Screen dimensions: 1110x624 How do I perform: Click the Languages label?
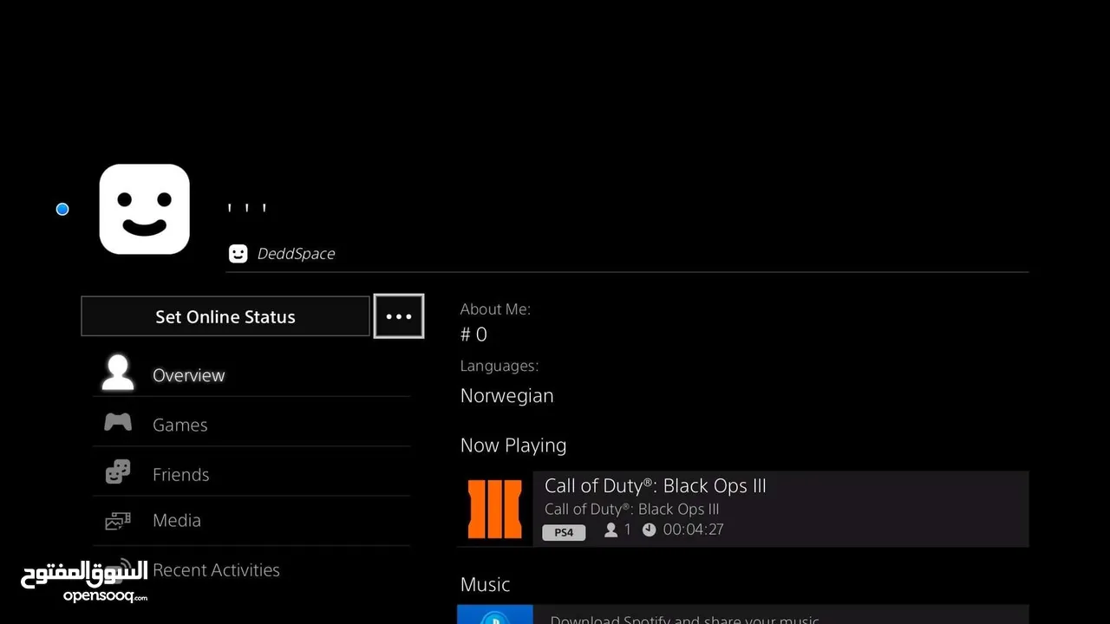(499, 366)
